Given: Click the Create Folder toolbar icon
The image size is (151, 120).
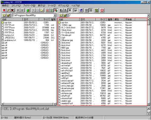Looking at the screenshot, I should point(42,10).
